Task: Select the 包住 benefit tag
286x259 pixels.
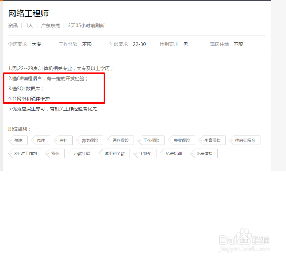Action: click(41, 140)
